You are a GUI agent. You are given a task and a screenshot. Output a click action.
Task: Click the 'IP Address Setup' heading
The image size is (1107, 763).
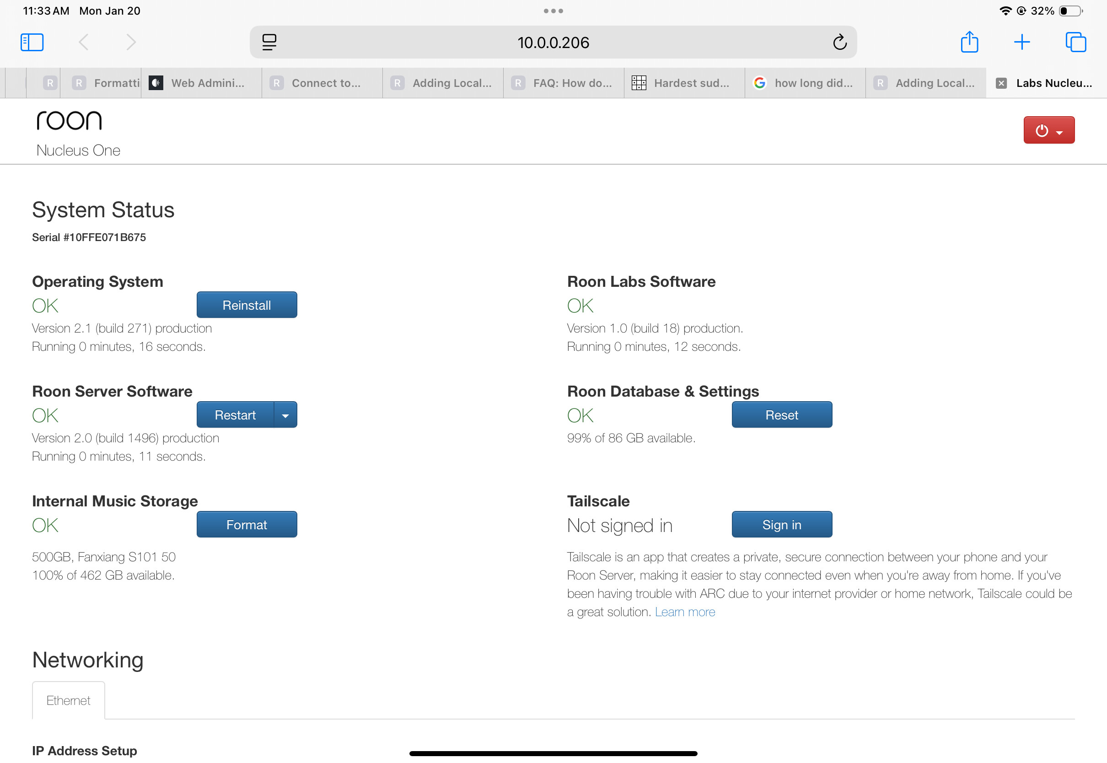click(85, 750)
